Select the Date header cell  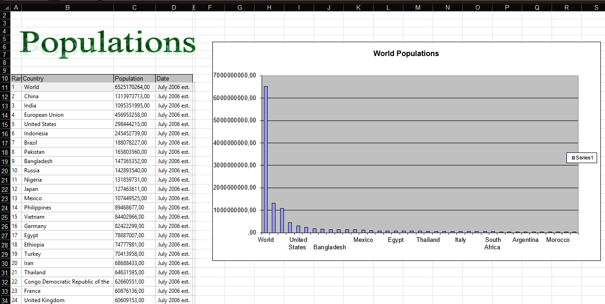pos(173,79)
